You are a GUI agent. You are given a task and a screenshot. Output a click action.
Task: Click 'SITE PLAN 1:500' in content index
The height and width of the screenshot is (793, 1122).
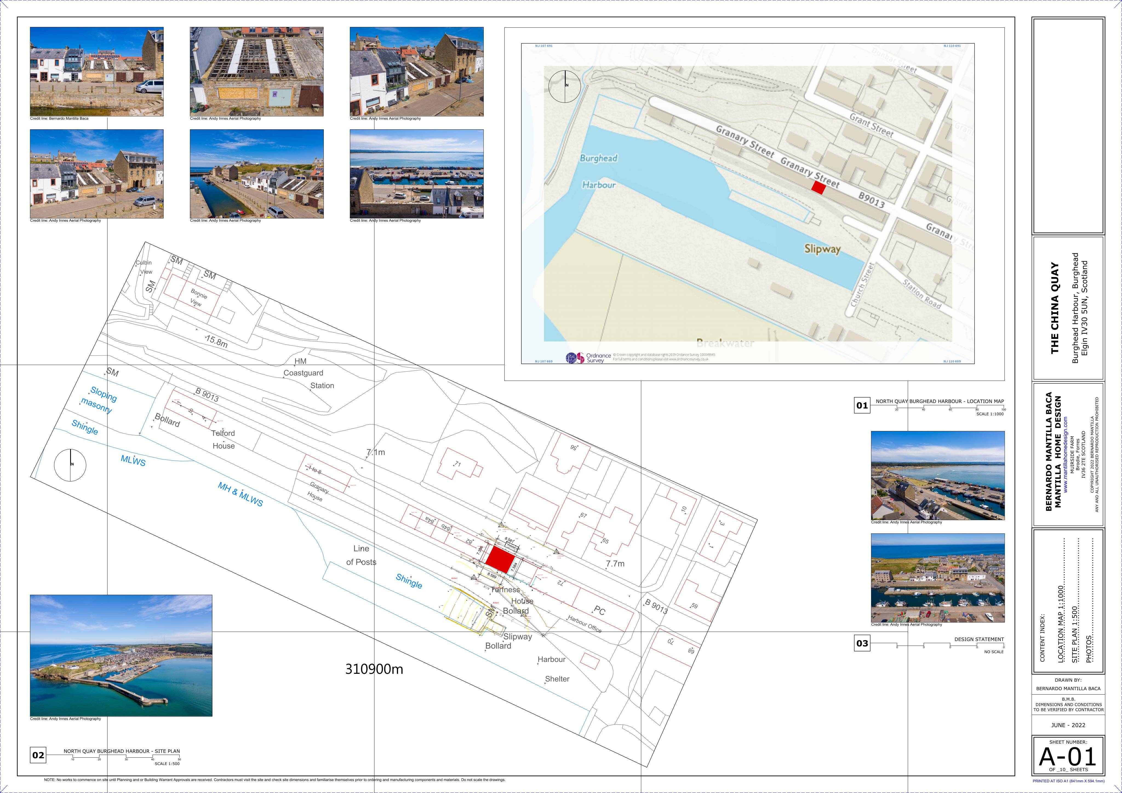point(1075,635)
